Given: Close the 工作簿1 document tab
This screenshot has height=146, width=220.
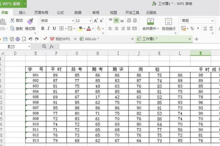Looking at the screenshot, I should [190, 39].
